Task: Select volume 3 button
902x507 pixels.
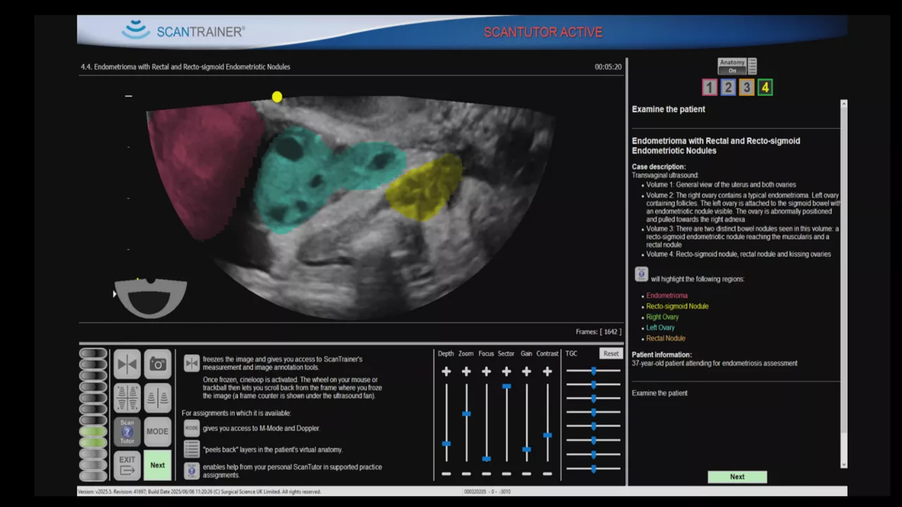Action: [746, 87]
